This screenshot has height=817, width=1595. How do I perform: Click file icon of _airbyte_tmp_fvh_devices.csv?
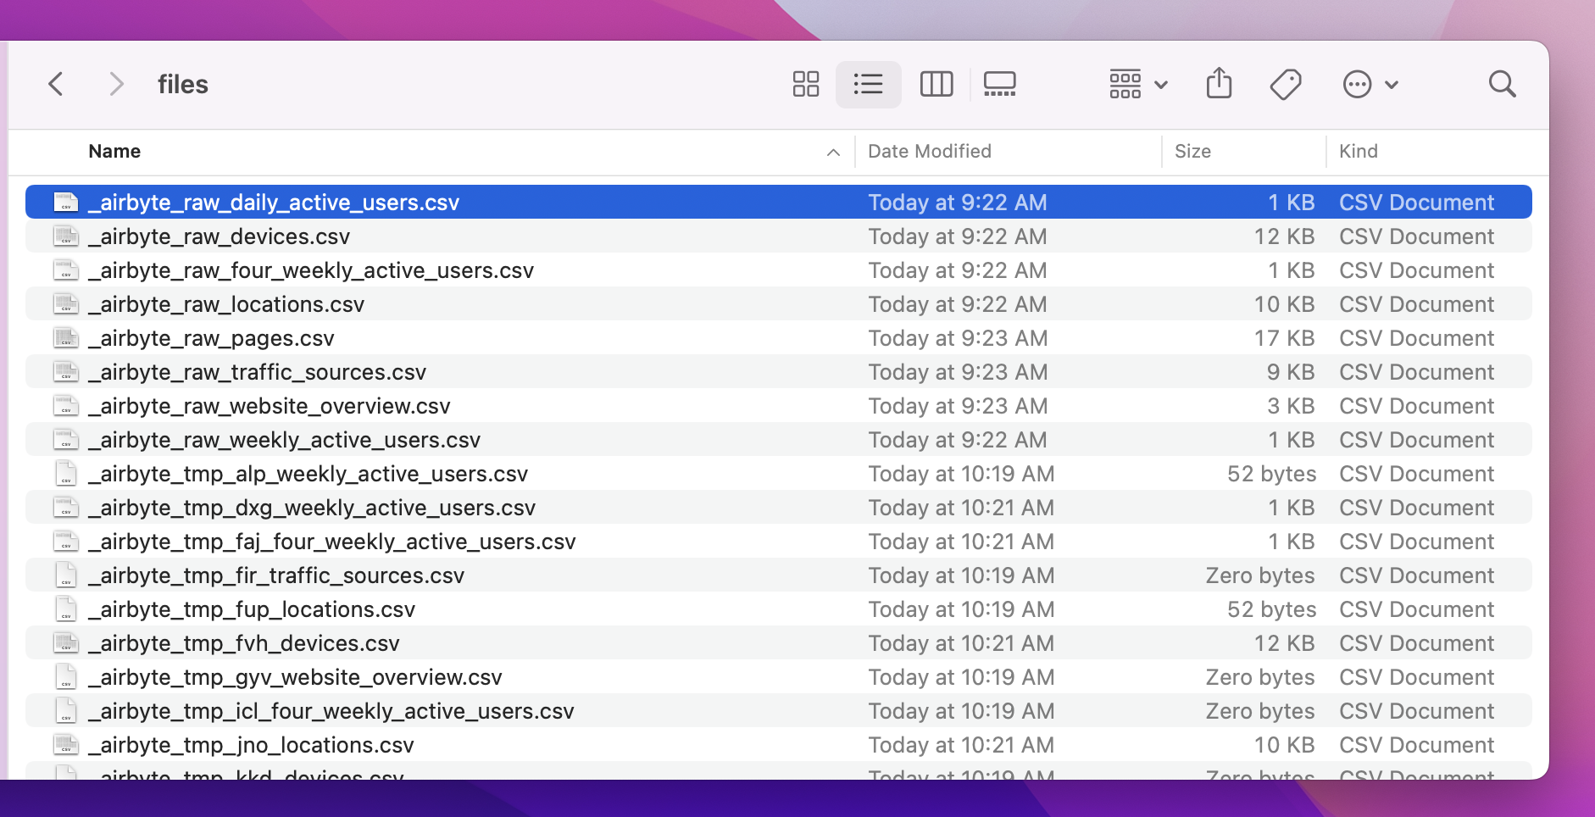point(66,643)
